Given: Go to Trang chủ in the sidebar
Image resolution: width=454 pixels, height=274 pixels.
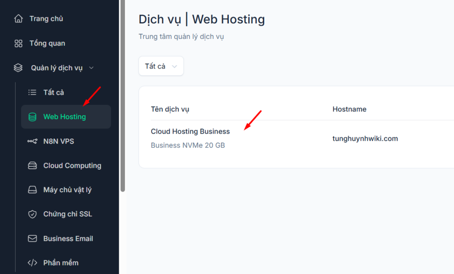Looking at the screenshot, I should 46,19.
